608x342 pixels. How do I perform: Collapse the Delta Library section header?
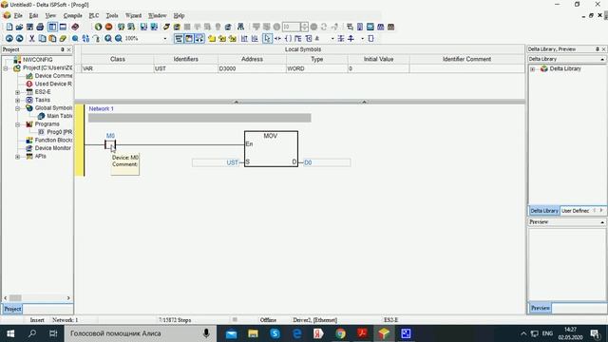click(602, 59)
